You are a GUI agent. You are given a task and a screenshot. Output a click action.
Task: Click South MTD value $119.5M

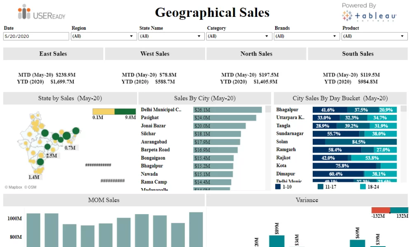pos(370,75)
